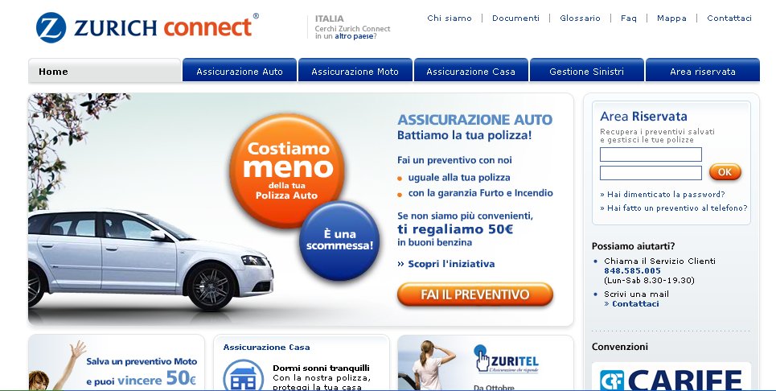Open the Assicurazione Moto tab
This screenshot has height=391, width=776.
pyautogui.click(x=355, y=70)
